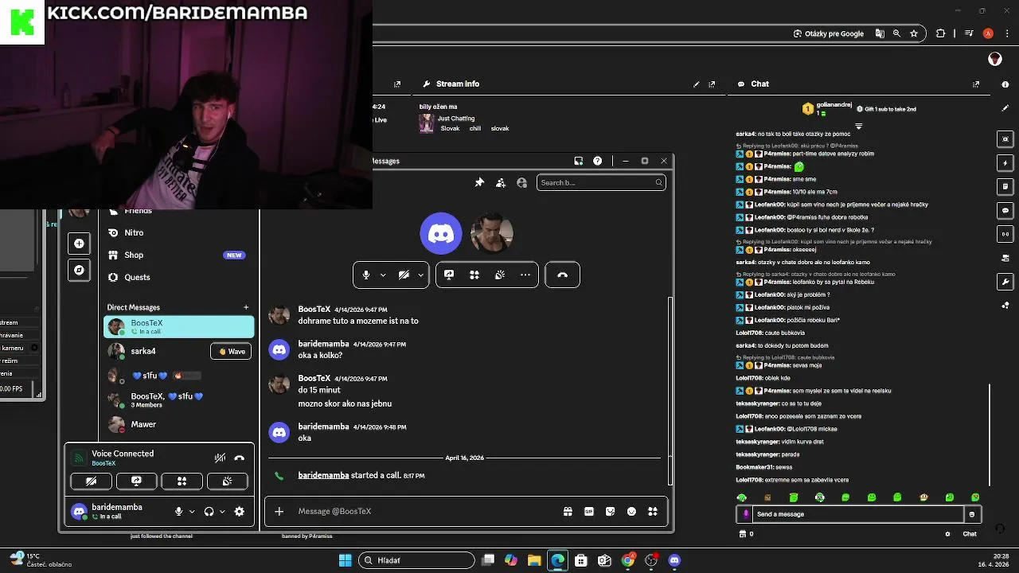Click baridemamba link in call started message
The height and width of the screenshot is (573, 1019).
[x=323, y=475]
